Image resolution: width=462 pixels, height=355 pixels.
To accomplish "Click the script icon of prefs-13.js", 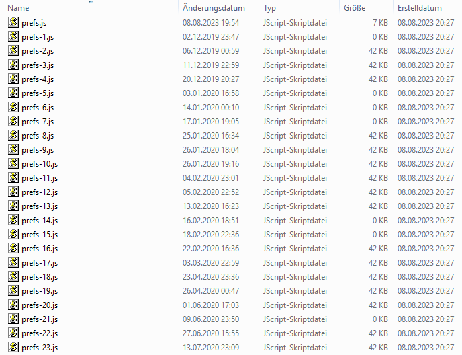I will [x=13, y=206].
